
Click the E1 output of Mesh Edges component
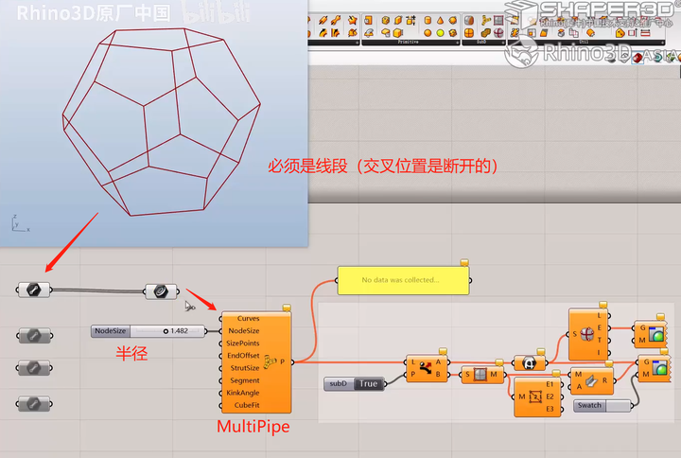click(x=550, y=384)
